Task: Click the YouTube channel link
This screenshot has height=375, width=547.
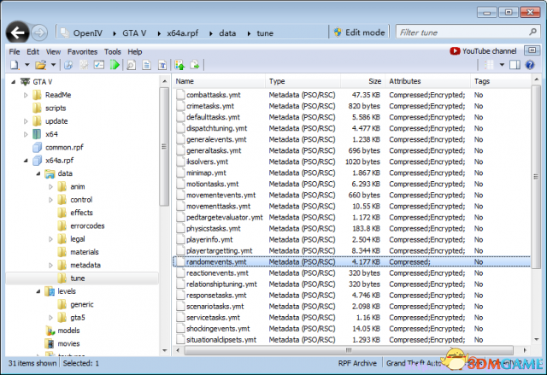Action: coord(483,51)
